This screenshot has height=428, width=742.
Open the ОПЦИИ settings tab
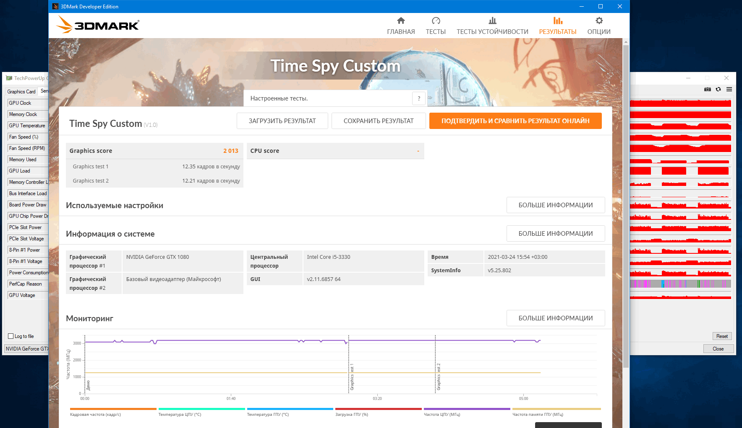tap(599, 26)
